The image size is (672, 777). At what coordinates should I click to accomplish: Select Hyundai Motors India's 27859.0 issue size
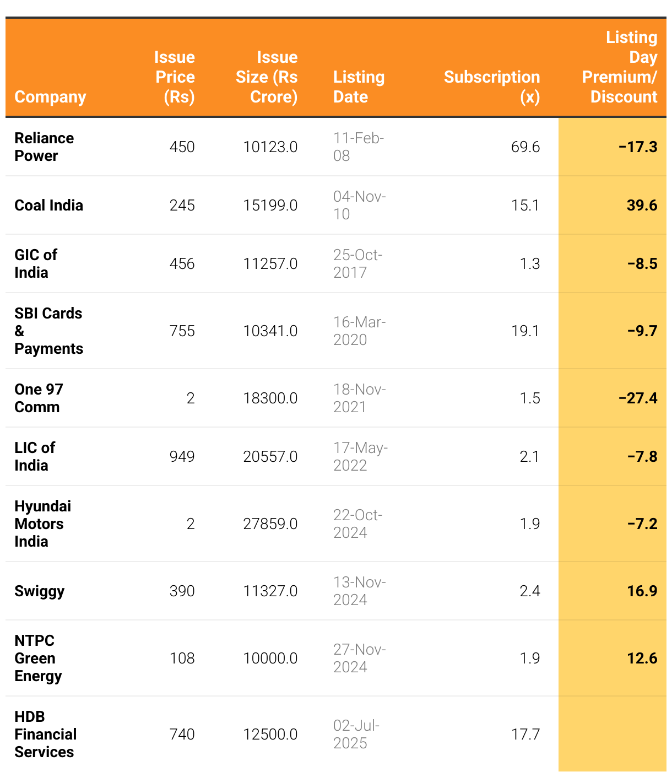(270, 524)
